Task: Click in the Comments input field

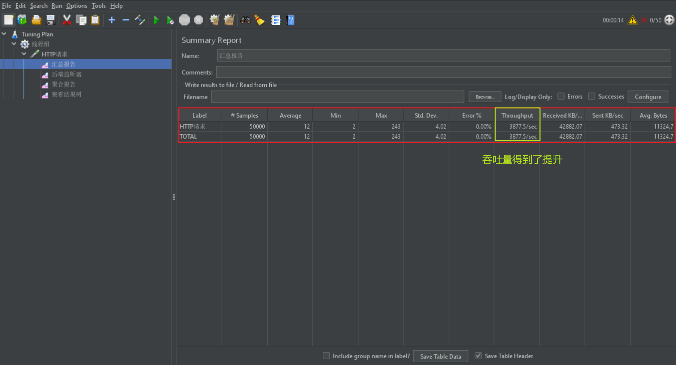Action: click(443, 72)
